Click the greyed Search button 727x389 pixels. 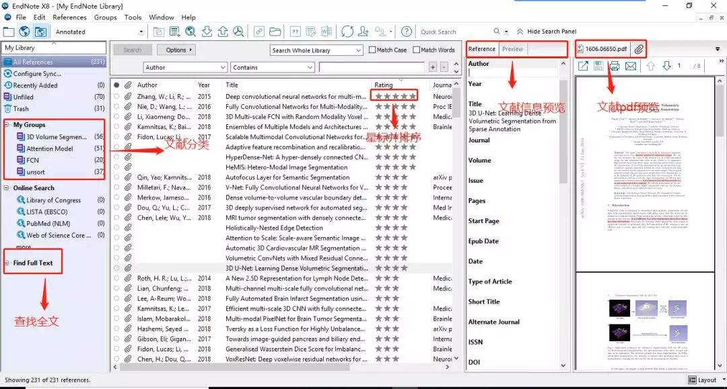click(x=132, y=50)
